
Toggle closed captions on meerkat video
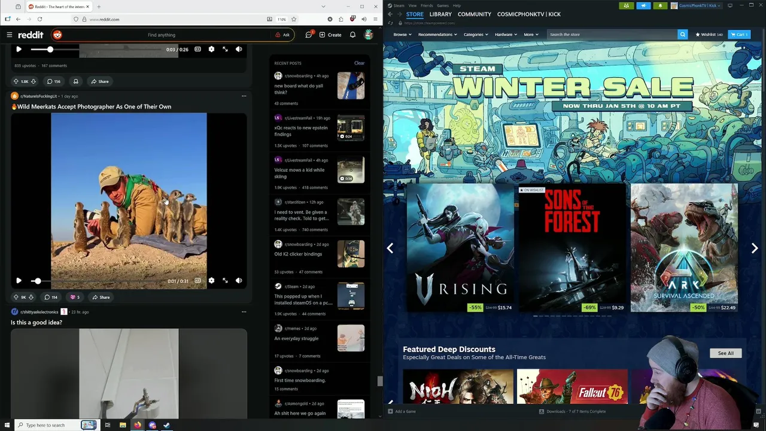pos(197,281)
